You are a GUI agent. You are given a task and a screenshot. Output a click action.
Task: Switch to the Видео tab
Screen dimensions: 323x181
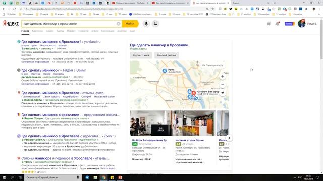coord(49,31)
